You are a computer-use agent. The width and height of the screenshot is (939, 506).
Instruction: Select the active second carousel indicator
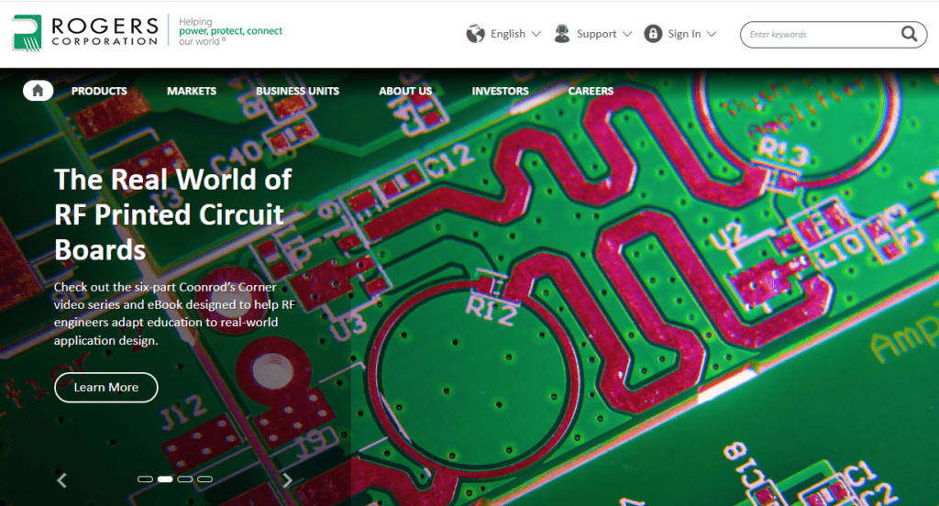click(165, 479)
